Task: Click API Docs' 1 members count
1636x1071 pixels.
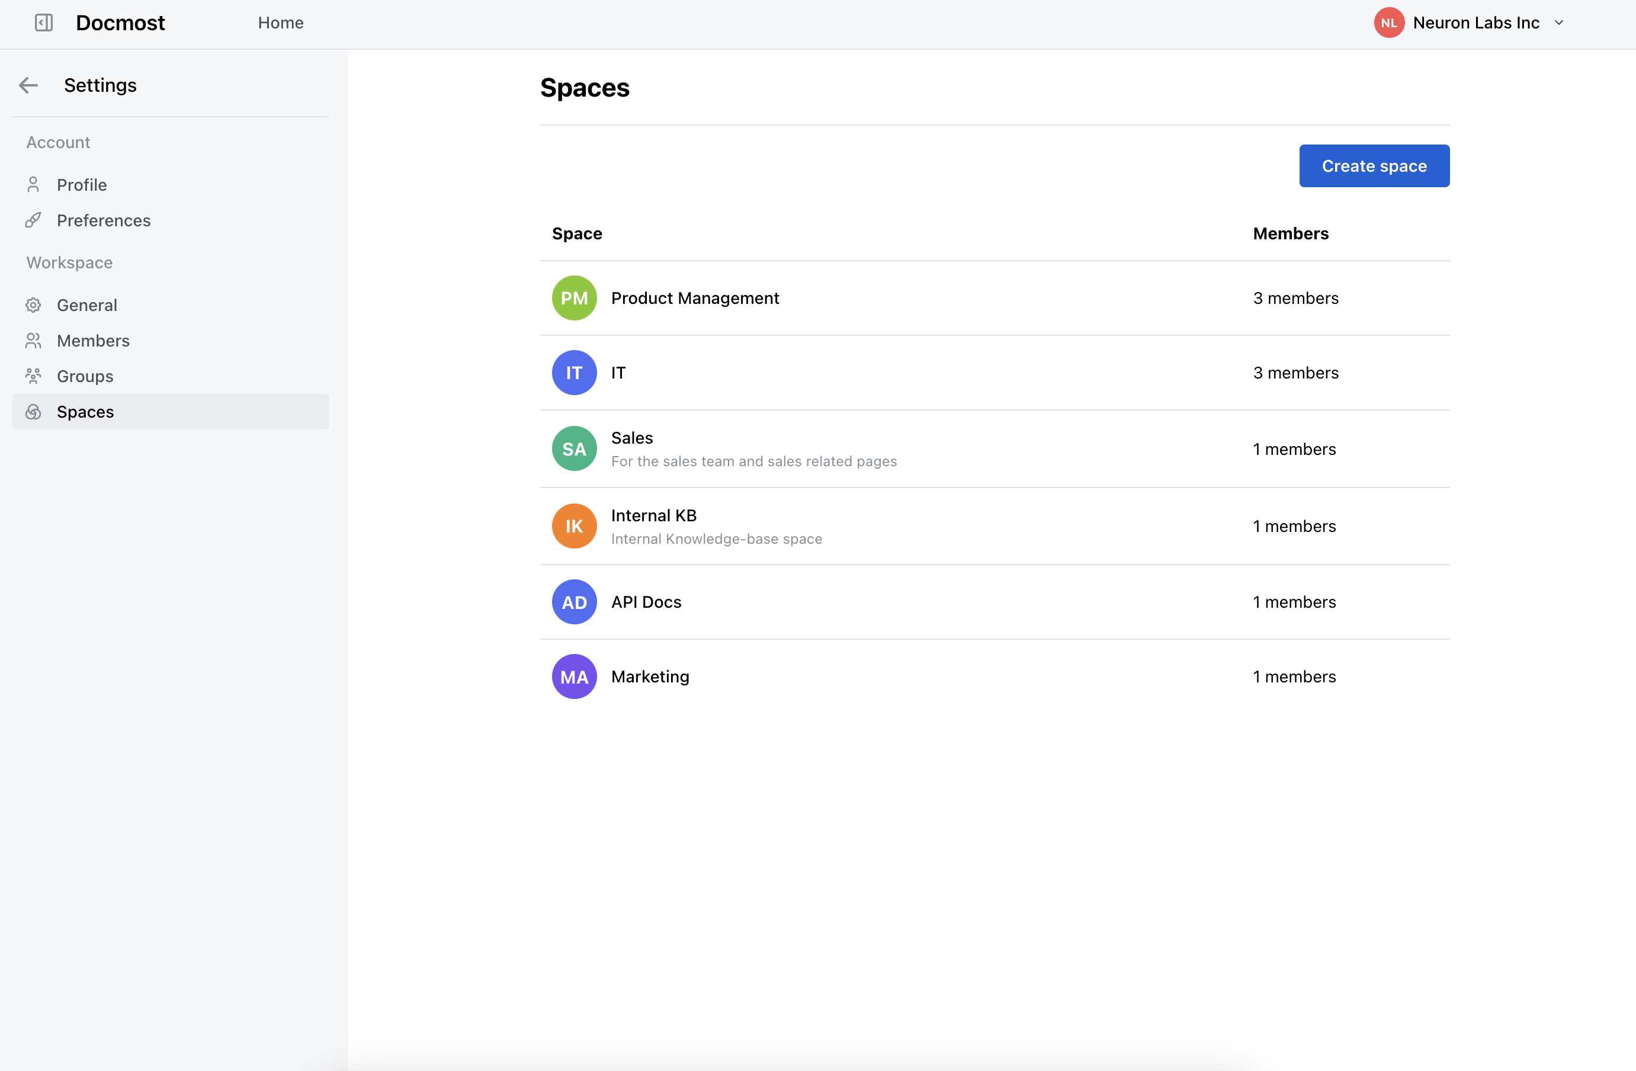Action: (1294, 602)
